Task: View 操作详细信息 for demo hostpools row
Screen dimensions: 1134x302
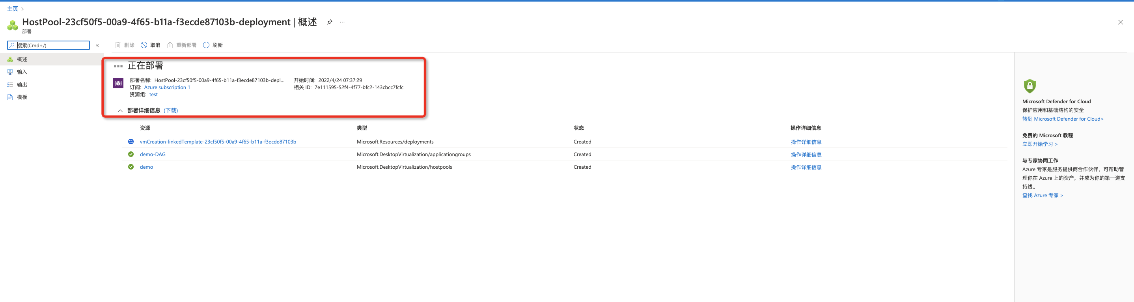Action: point(806,167)
